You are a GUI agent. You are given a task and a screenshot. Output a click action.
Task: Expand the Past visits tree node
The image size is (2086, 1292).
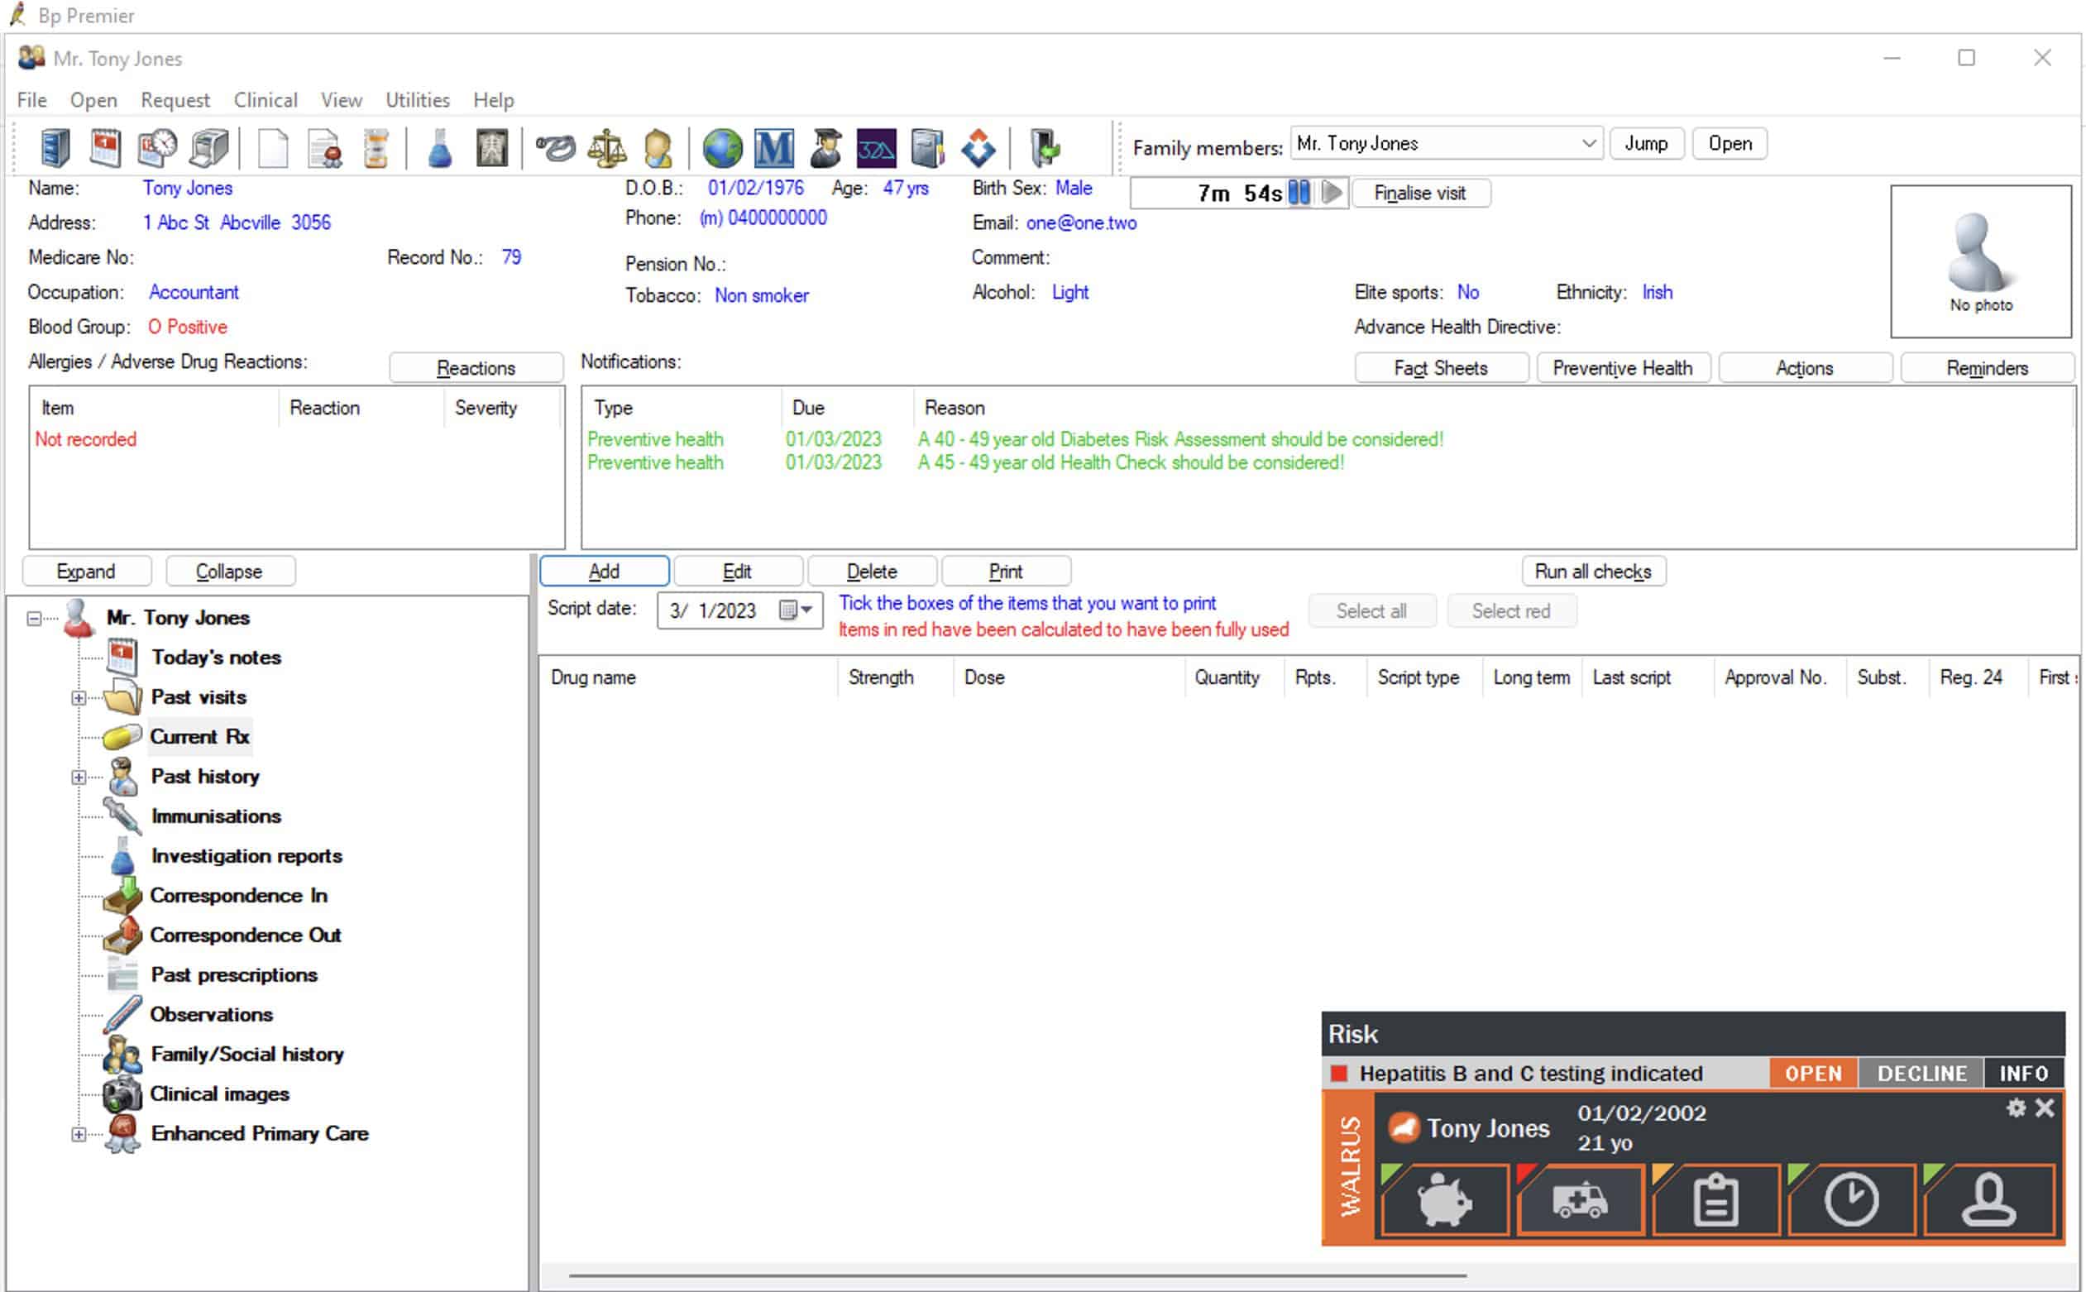(x=79, y=698)
